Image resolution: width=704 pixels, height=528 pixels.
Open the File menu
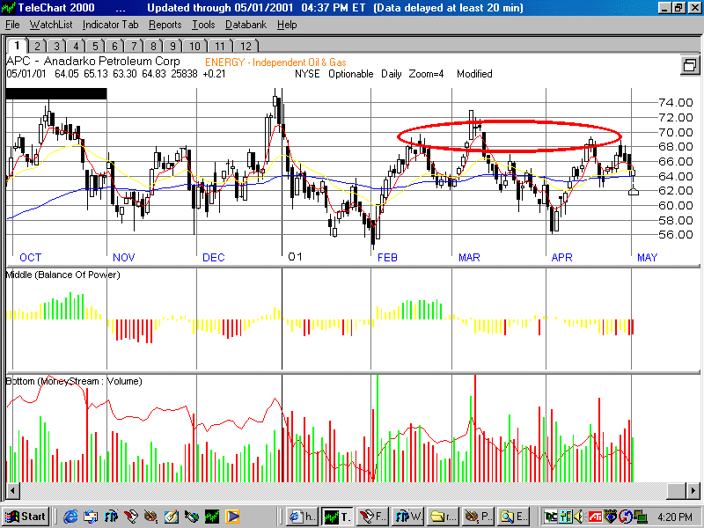click(x=12, y=25)
